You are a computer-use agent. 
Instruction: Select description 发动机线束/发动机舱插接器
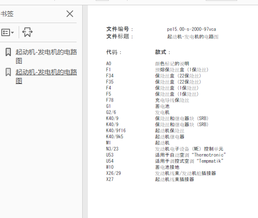click(185, 173)
